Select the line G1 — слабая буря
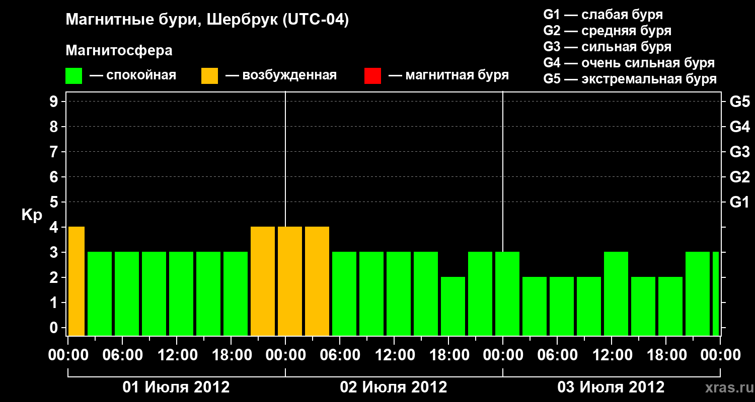755x402 pixels. point(603,15)
